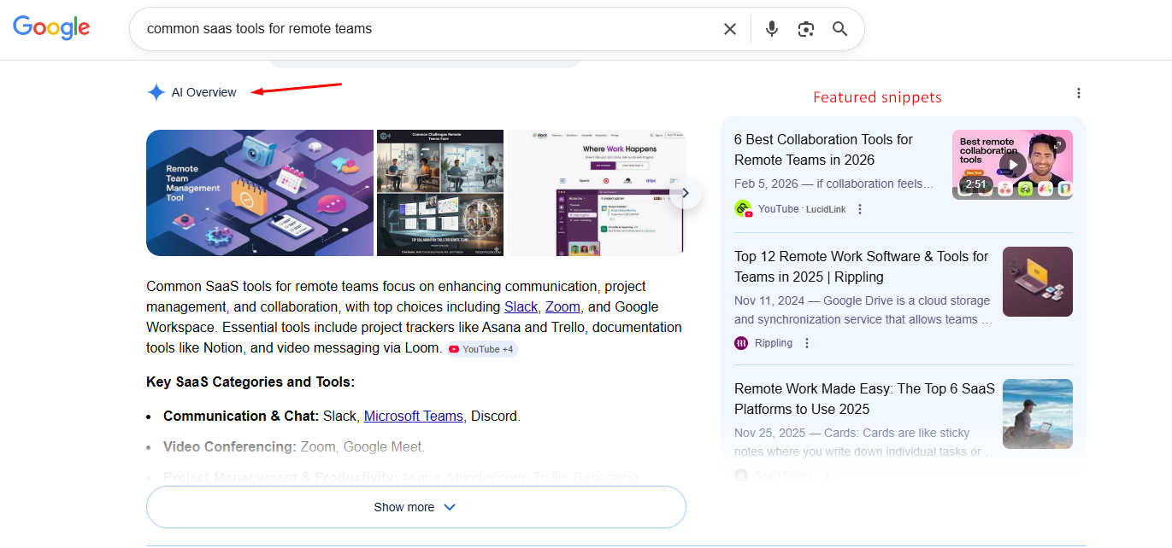Open the Microsoft Teams link
Image resolution: width=1172 pixels, height=548 pixels.
414,416
